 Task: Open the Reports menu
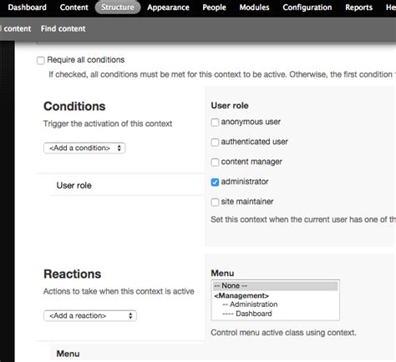(x=358, y=8)
